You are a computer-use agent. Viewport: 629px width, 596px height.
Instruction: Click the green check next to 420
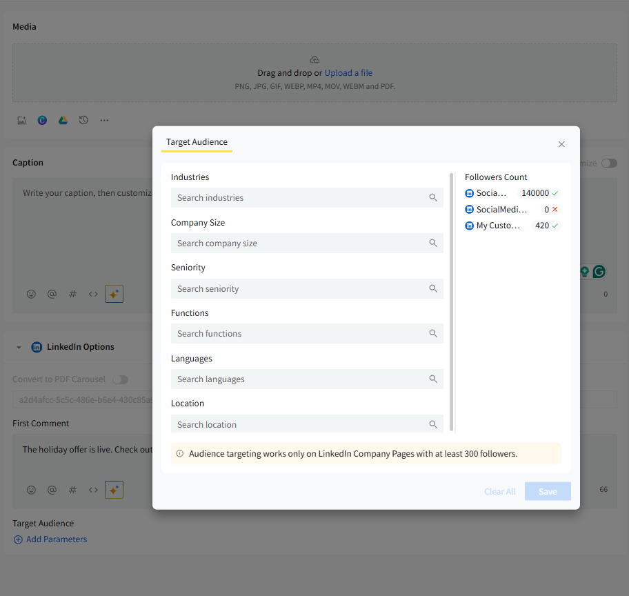click(555, 226)
